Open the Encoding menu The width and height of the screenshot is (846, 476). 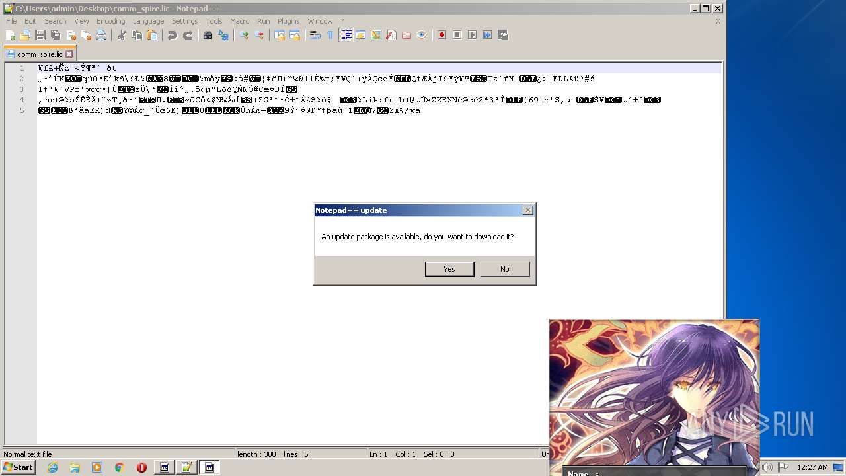click(x=110, y=21)
